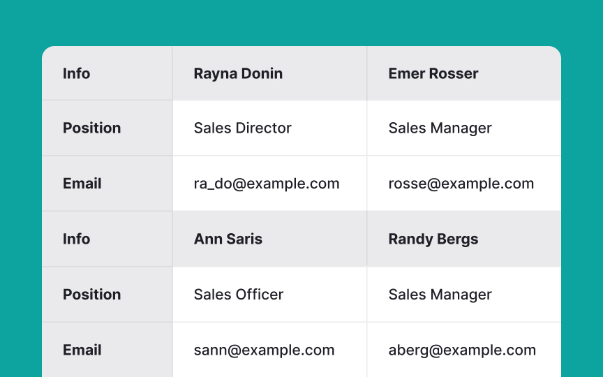
Task: Select the Ann Saris name cell
Action: tap(228, 239)
